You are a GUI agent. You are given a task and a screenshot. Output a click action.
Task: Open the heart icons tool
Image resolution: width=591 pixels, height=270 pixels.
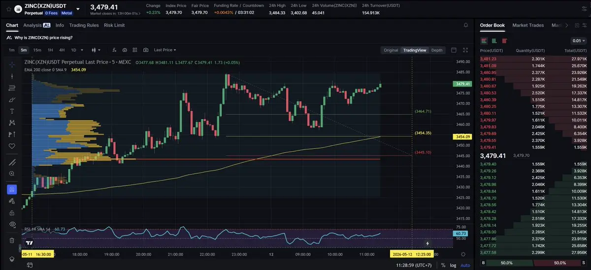[12, 146]
